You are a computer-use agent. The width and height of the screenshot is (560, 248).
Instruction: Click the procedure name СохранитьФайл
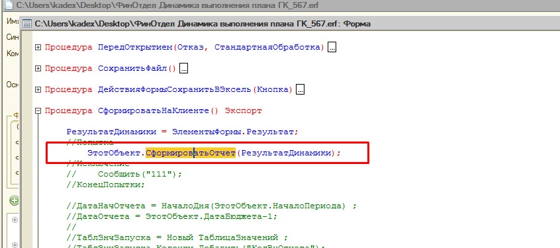tap(132, 69)
